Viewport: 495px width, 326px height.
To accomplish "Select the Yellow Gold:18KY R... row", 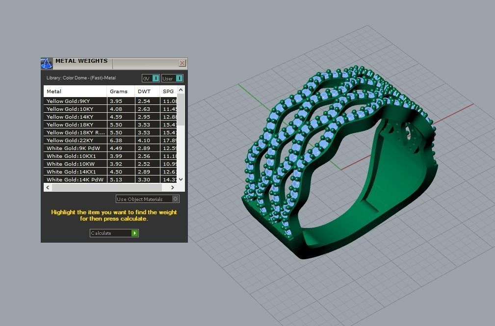I will 110,132.
